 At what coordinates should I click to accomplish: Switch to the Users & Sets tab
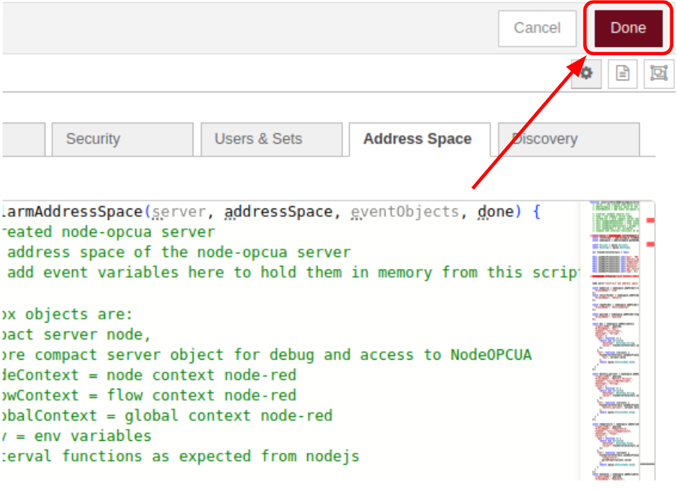[x=272, y=139]
